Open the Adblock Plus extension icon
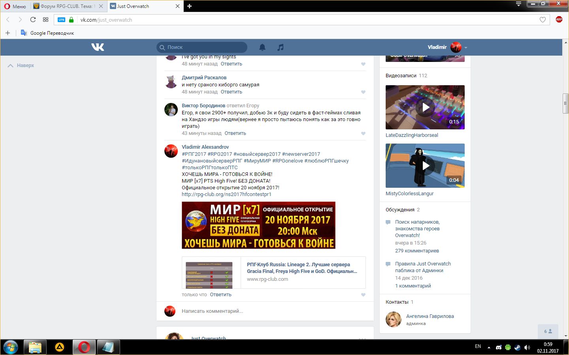 click(x=559, y=20)
